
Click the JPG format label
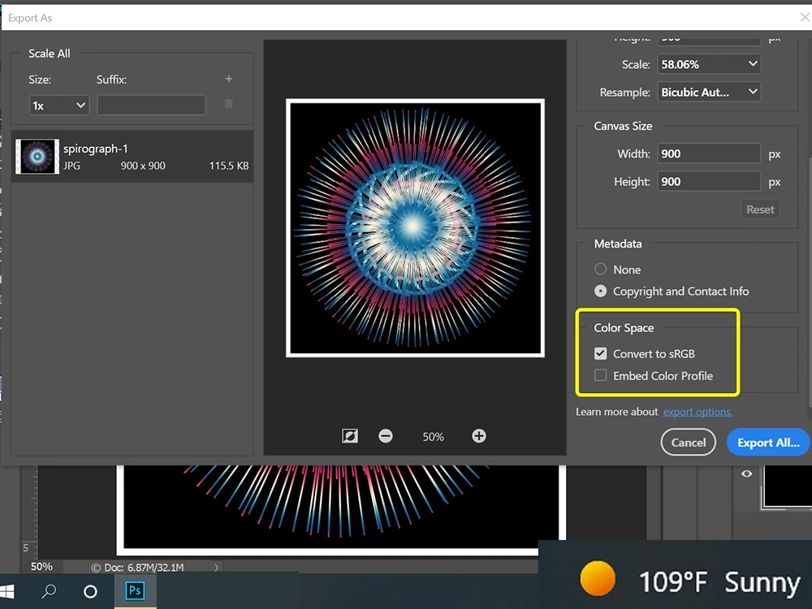click(x=71, y=166)
